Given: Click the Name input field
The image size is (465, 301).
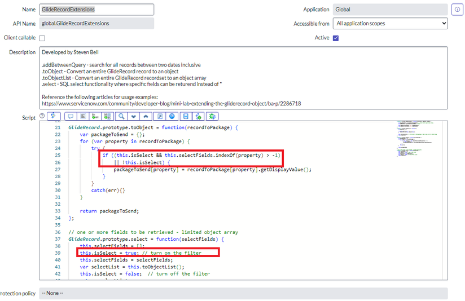Looking at the screenshot, I should (96, 10).
